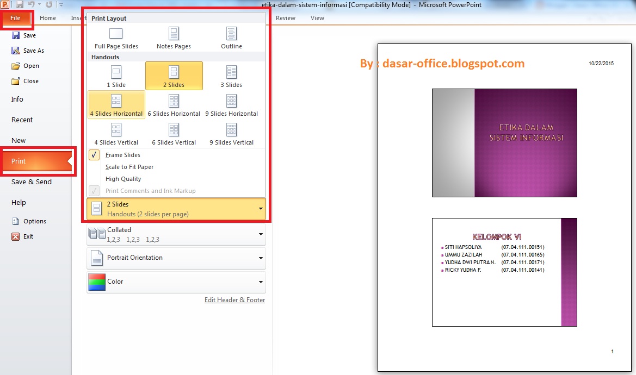Switch to the View ribbon tab
The width and height of the screenshot is (636, 375).
pyautogui.click(x=317, y=18)
